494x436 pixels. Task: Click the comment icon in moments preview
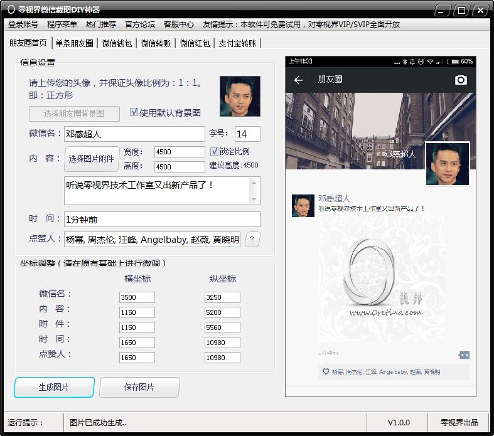click(464, 355)
